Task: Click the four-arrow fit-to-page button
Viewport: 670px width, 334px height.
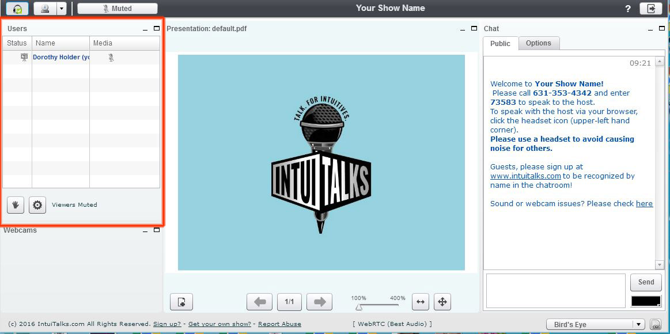Action: [442, 302]
